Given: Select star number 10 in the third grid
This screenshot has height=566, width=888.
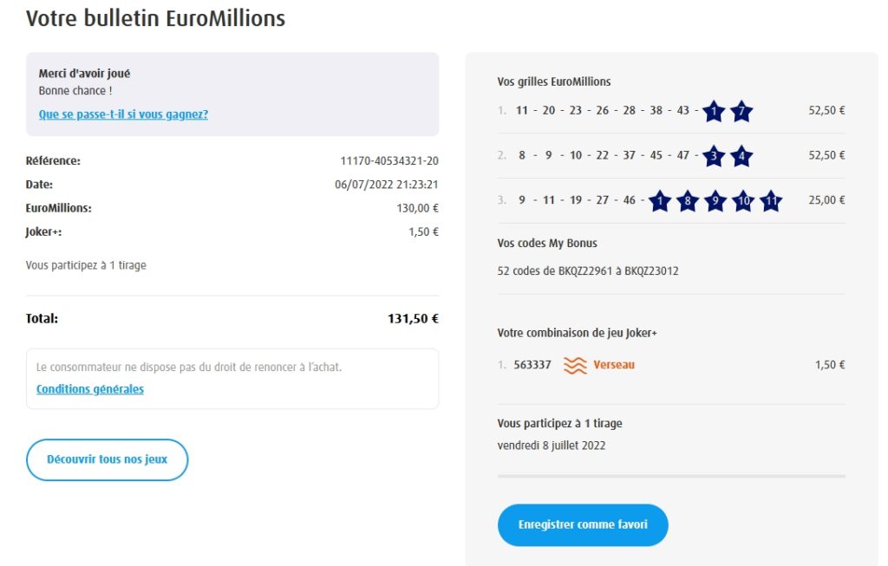Looking at the screenshot, I should pos(743,201).
